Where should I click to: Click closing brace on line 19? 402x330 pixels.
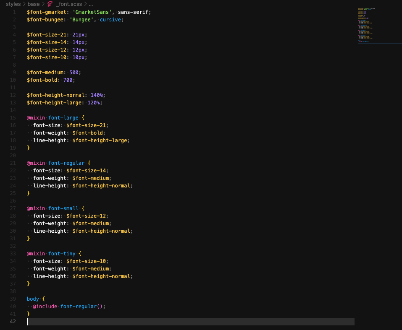28,148
